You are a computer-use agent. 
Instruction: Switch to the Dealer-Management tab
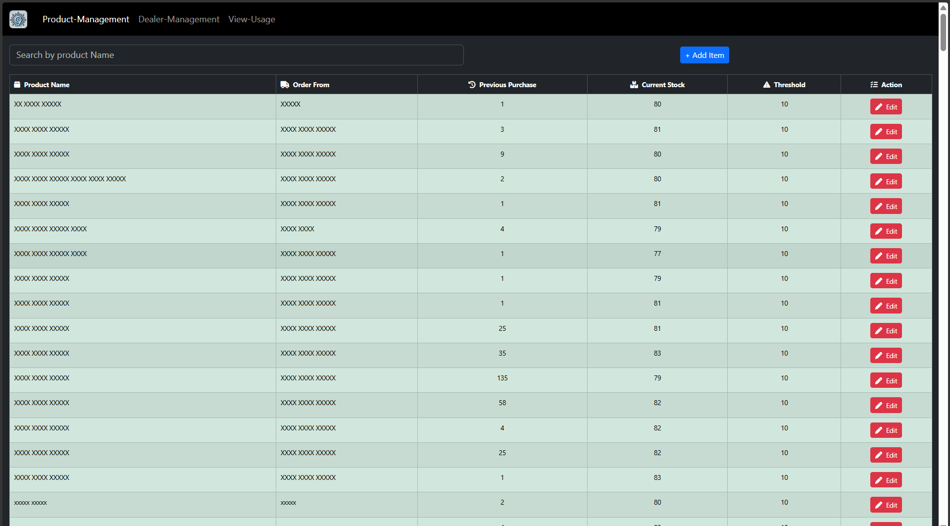pos(179,19)
